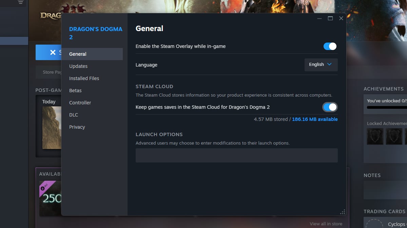Click the X icon on the blue button
The width and height of the screenshot is (407, 228).
[53, 52]
